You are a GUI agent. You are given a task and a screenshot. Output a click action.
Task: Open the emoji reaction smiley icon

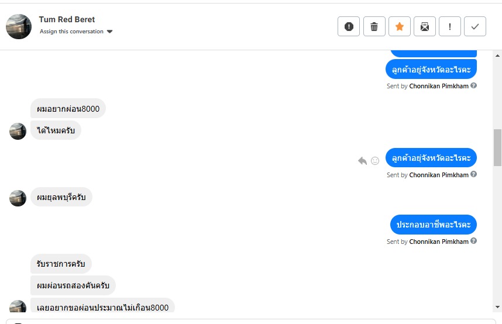pyautogui.click(x=375, y=161)
